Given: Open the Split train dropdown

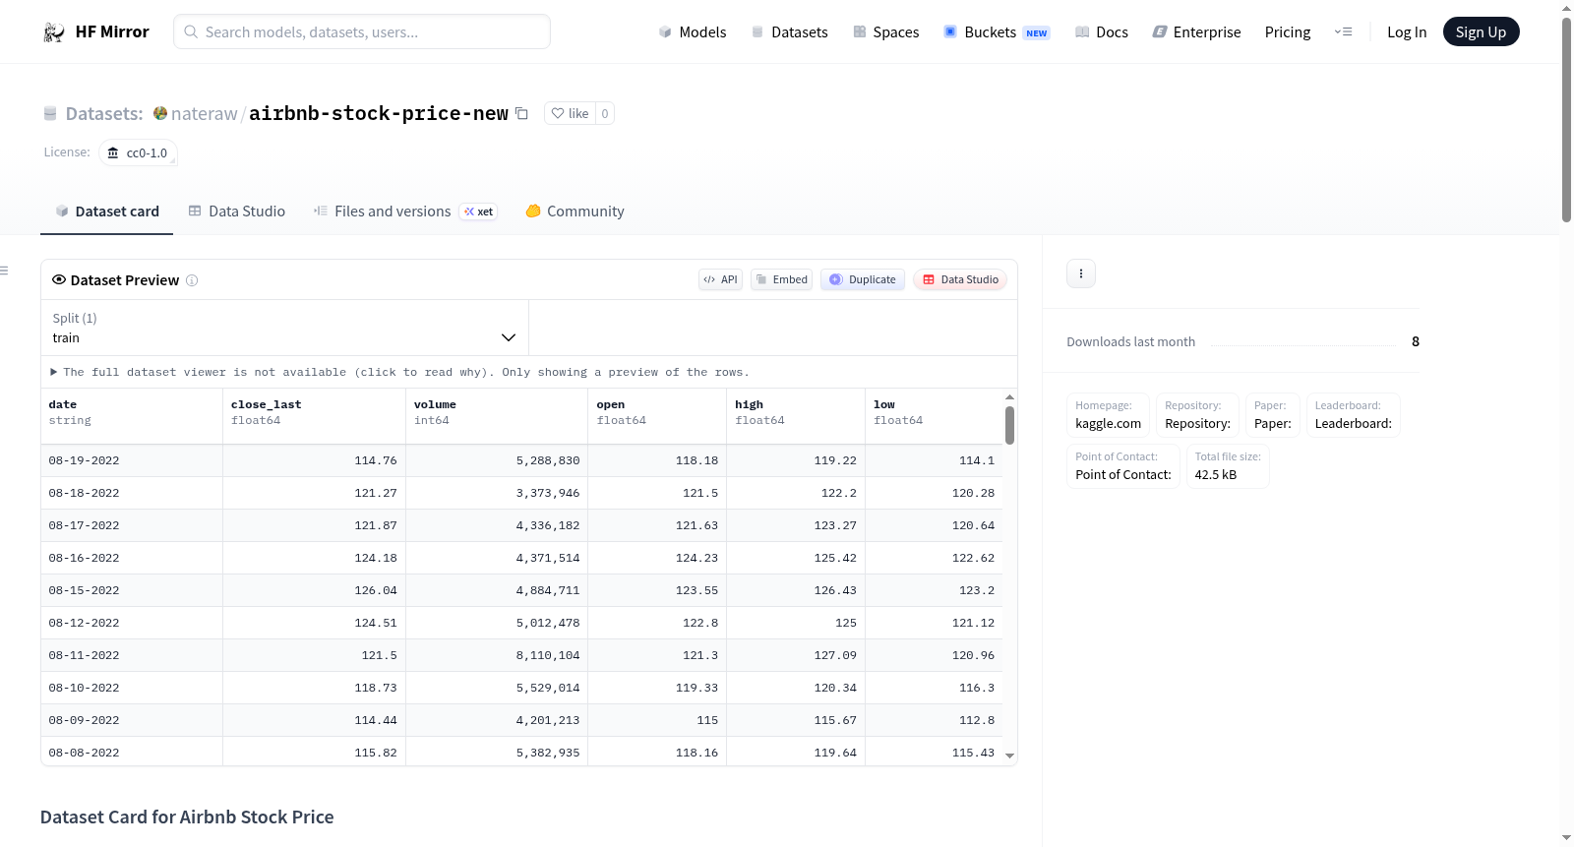Looking at the screenshot, I should click(284, 328).
